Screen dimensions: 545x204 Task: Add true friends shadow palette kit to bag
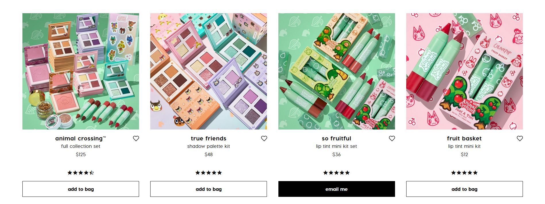tap(209, 189)
